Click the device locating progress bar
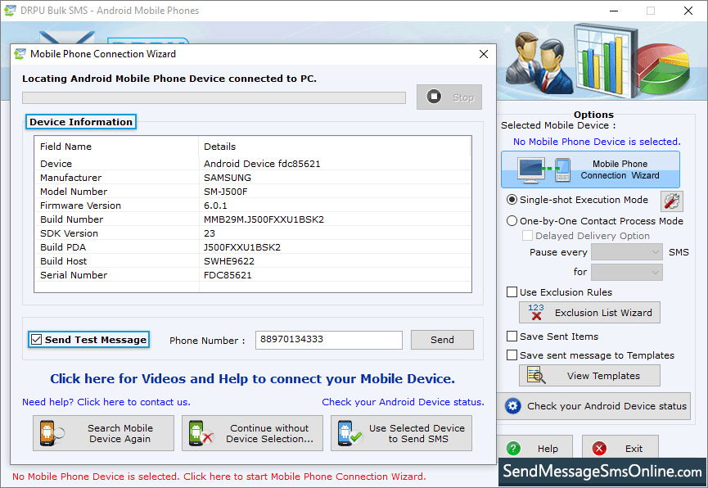Screen dimensions: 708x488 point(214,97)
